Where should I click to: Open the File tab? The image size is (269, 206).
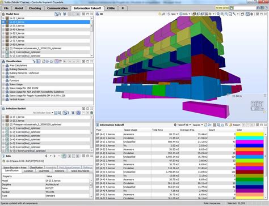tap(6, 8)
